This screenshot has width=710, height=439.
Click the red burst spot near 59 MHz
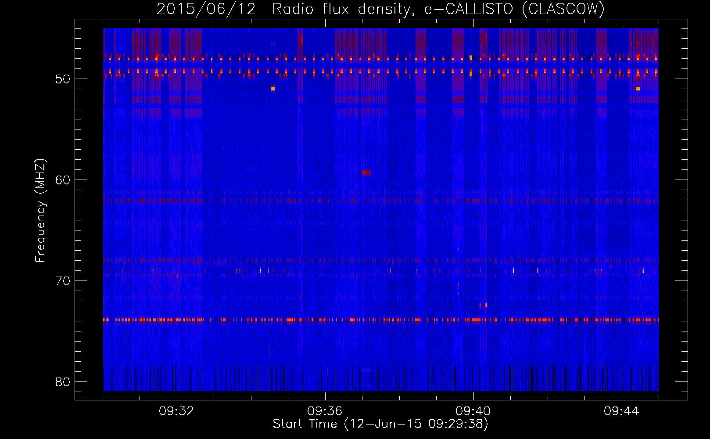click(366, 173)
